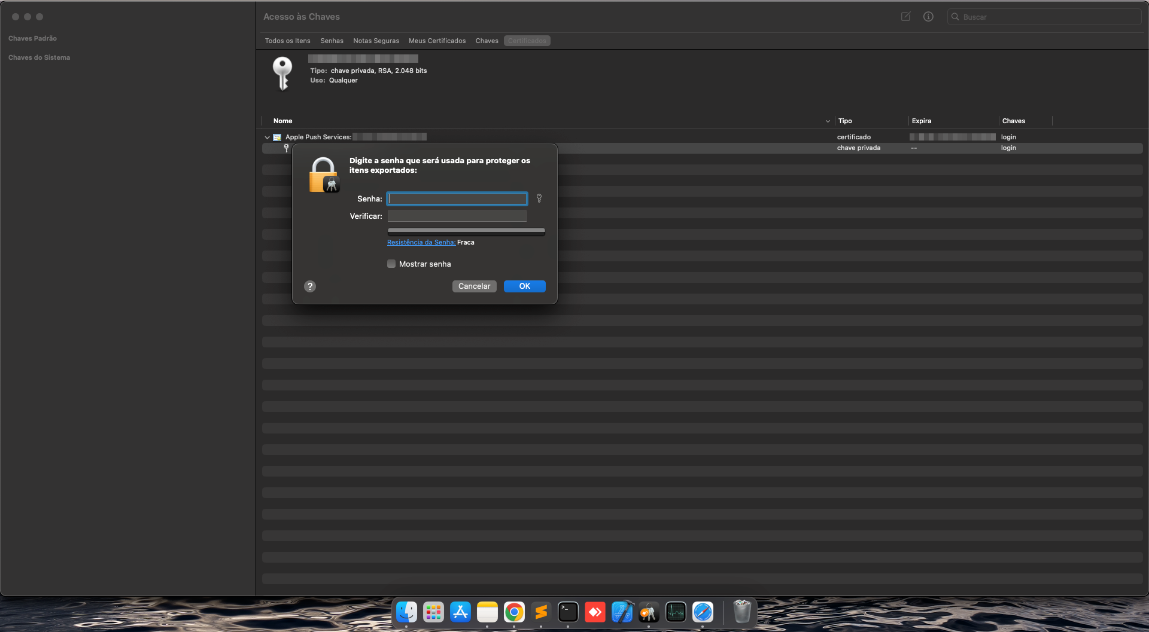Open Trash in the Dock

742,612
